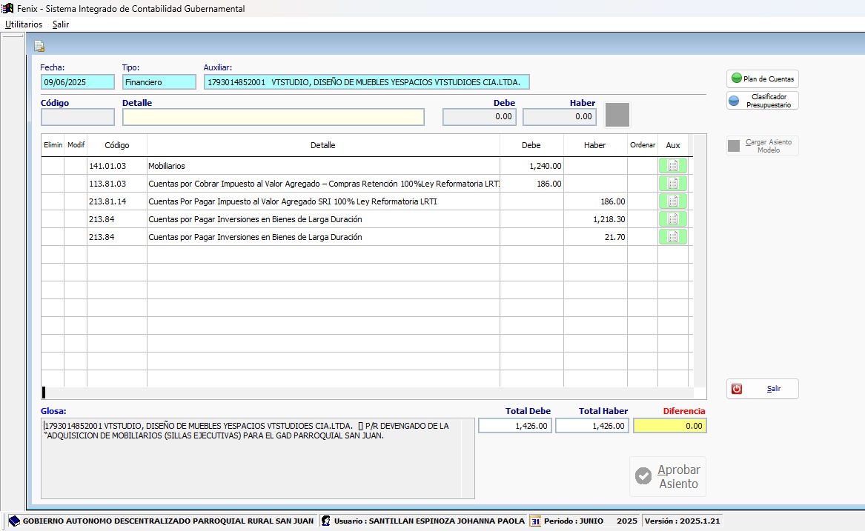Screen dimensions: 865x531
Task: Open Aux icon for the 1,218.30 Haber row
Action: tap(672, 219)
